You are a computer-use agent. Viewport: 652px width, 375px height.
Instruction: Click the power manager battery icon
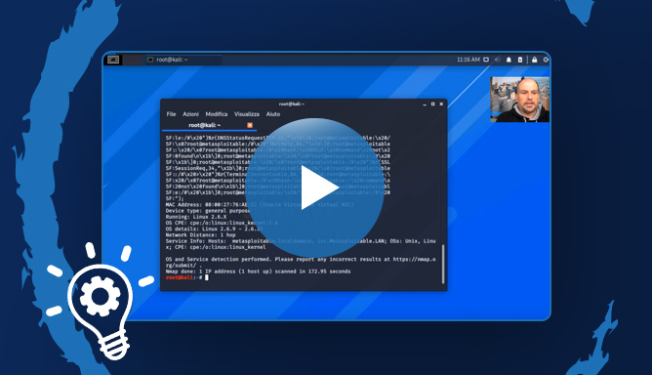click(520, 60)
